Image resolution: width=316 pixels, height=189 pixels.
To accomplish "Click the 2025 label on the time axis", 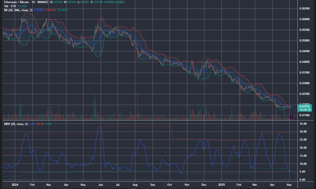I will point(221,185).
